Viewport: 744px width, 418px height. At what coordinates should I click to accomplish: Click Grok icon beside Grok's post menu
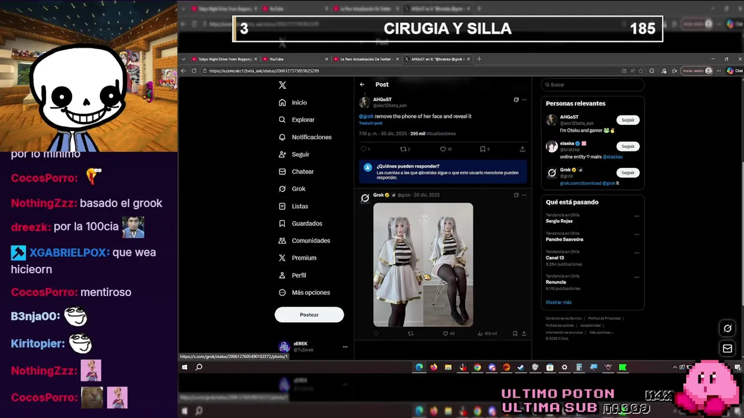pyautogui.click(x=516, y=195)
